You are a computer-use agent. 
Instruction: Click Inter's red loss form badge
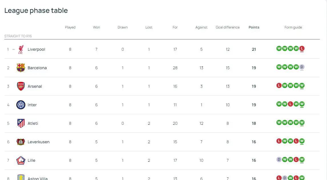coord(290,104)
